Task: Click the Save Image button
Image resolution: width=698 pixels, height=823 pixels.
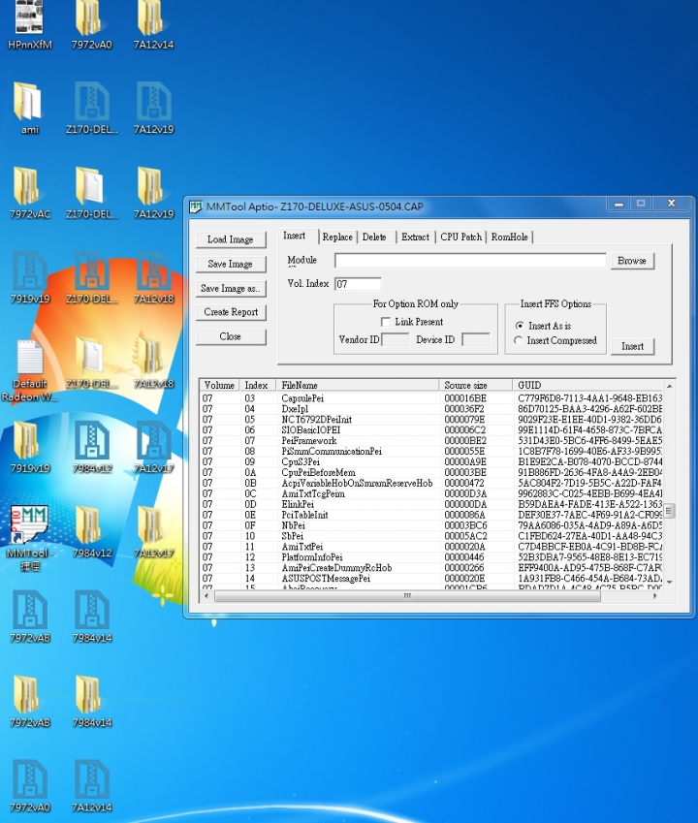Action: [x=231, y=264]
